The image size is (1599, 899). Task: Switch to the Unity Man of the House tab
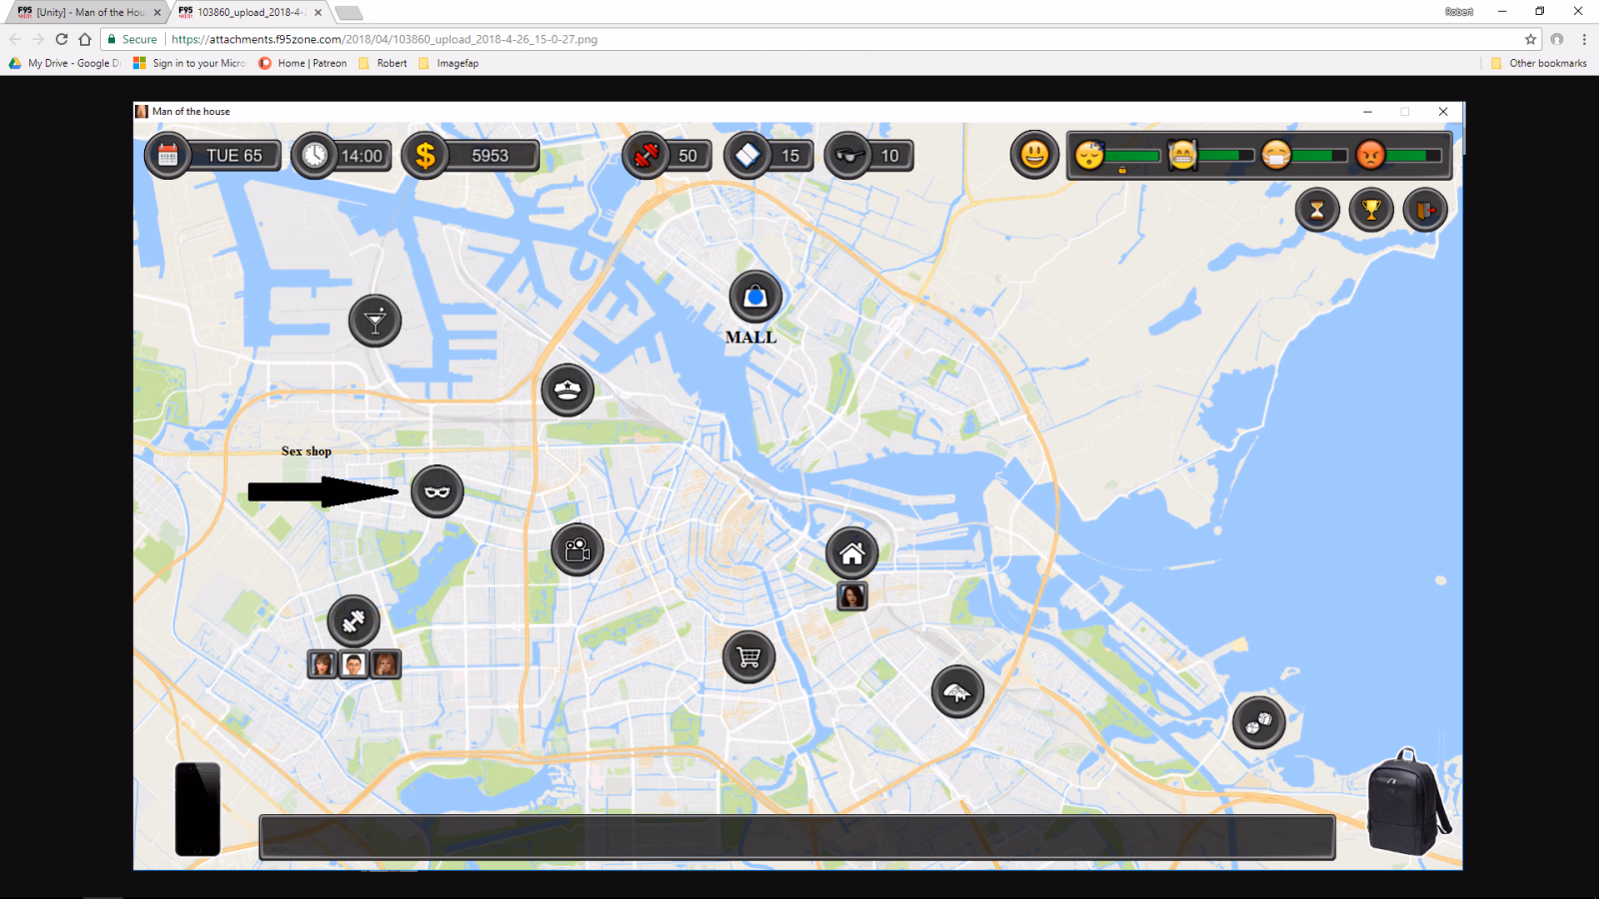click(88, 12)
